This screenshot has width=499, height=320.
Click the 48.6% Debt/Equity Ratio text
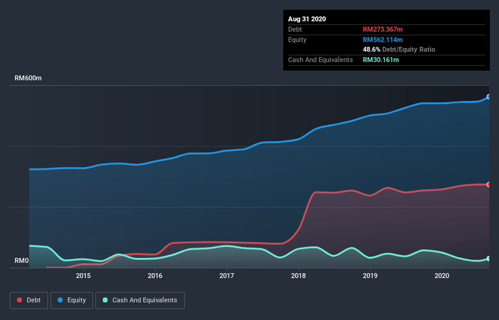point(399,49)
